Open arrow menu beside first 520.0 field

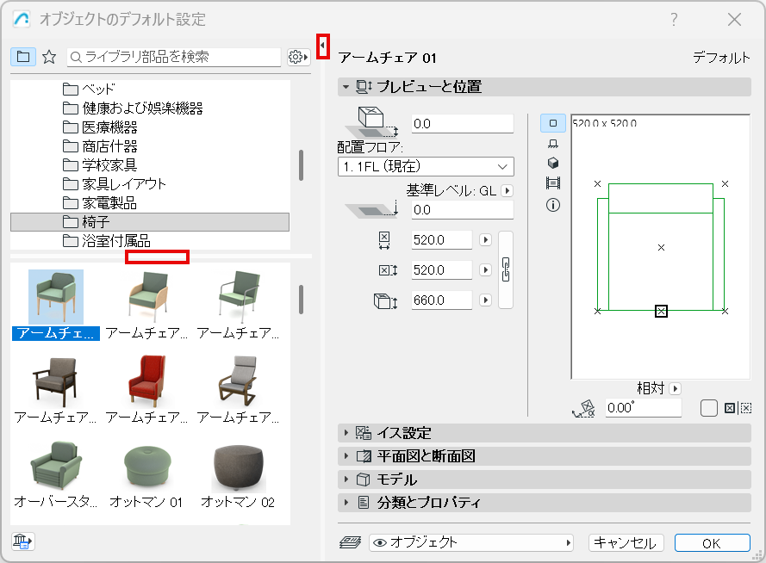(x=486, y=240)
